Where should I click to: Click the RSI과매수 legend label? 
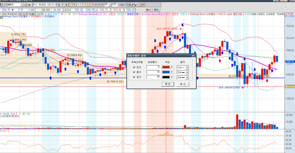50,16
